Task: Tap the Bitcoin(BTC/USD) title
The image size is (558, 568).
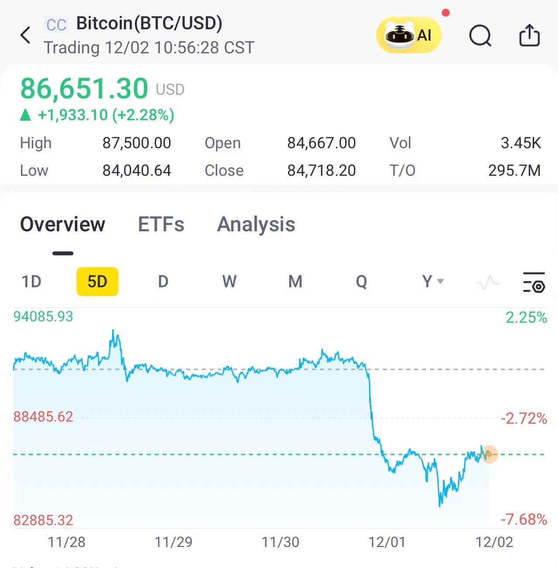Action: coord(149,23)
